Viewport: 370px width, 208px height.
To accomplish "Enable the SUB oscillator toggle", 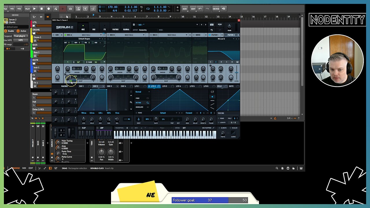I will 53,35.
